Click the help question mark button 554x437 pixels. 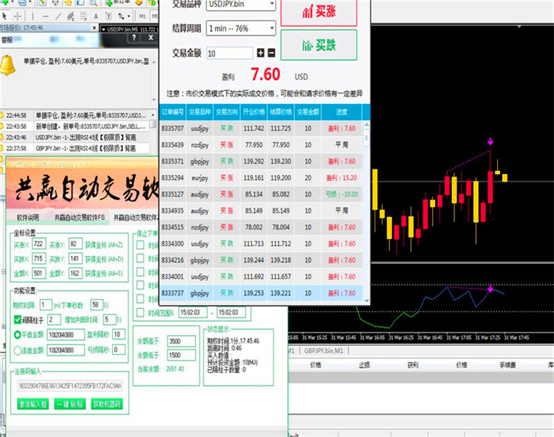pos(134,38)
